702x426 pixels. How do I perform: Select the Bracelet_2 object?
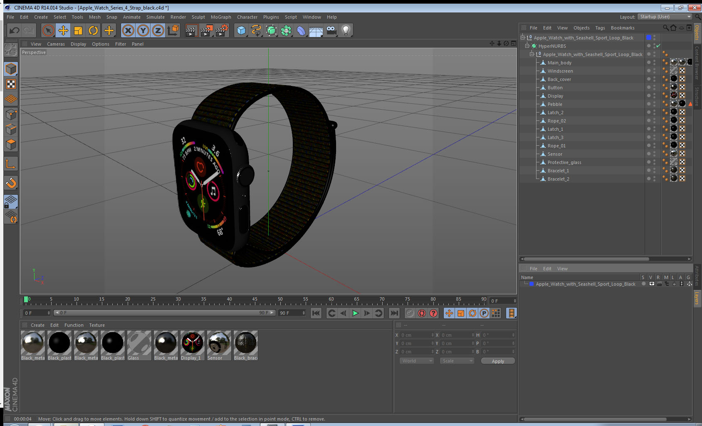tap(558, 179)
